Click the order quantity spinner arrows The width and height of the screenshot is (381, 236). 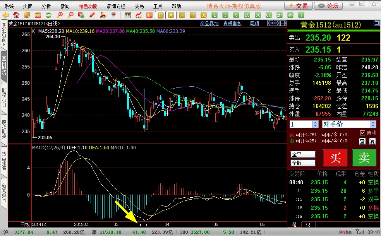315,124
